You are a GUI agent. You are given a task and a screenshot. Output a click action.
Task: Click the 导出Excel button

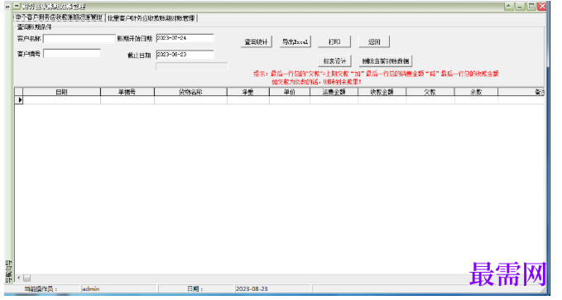click(295, 42)
